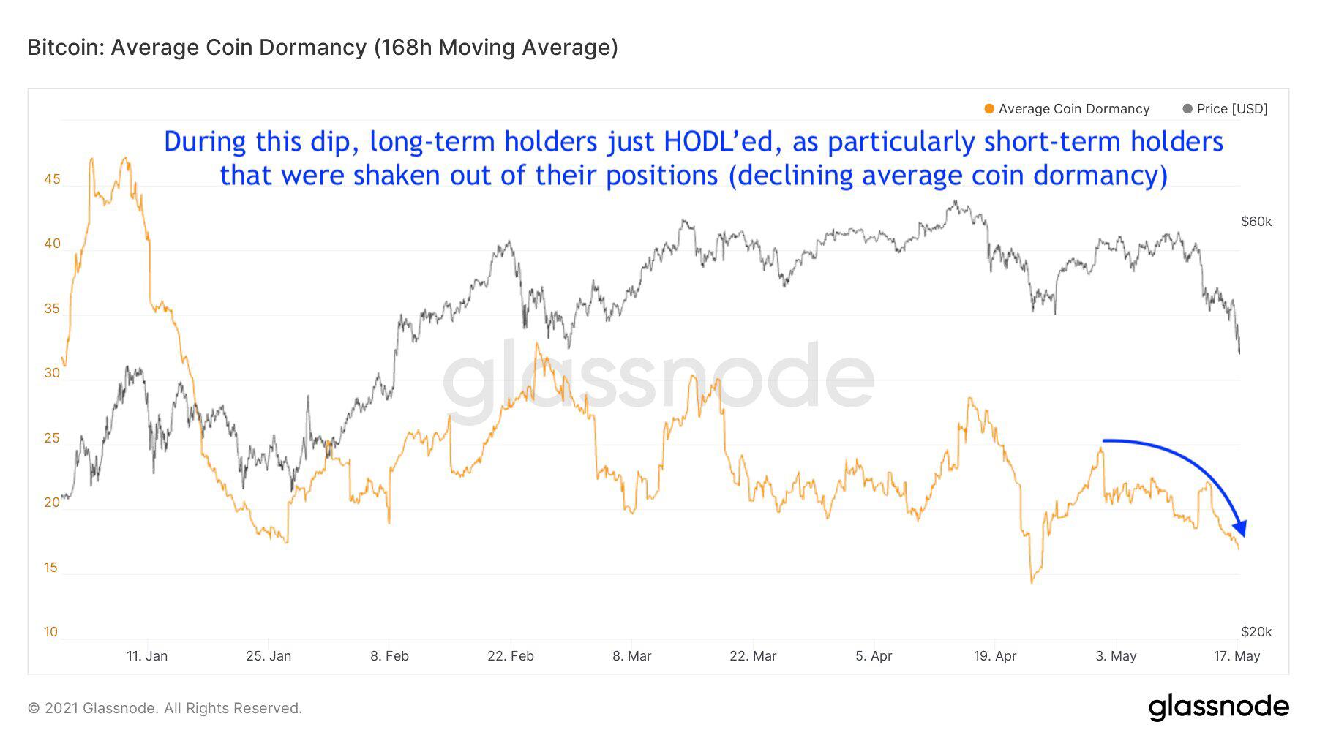Select the 8. Feb date label
The image size is (1317, 741).
pos(389,656)
